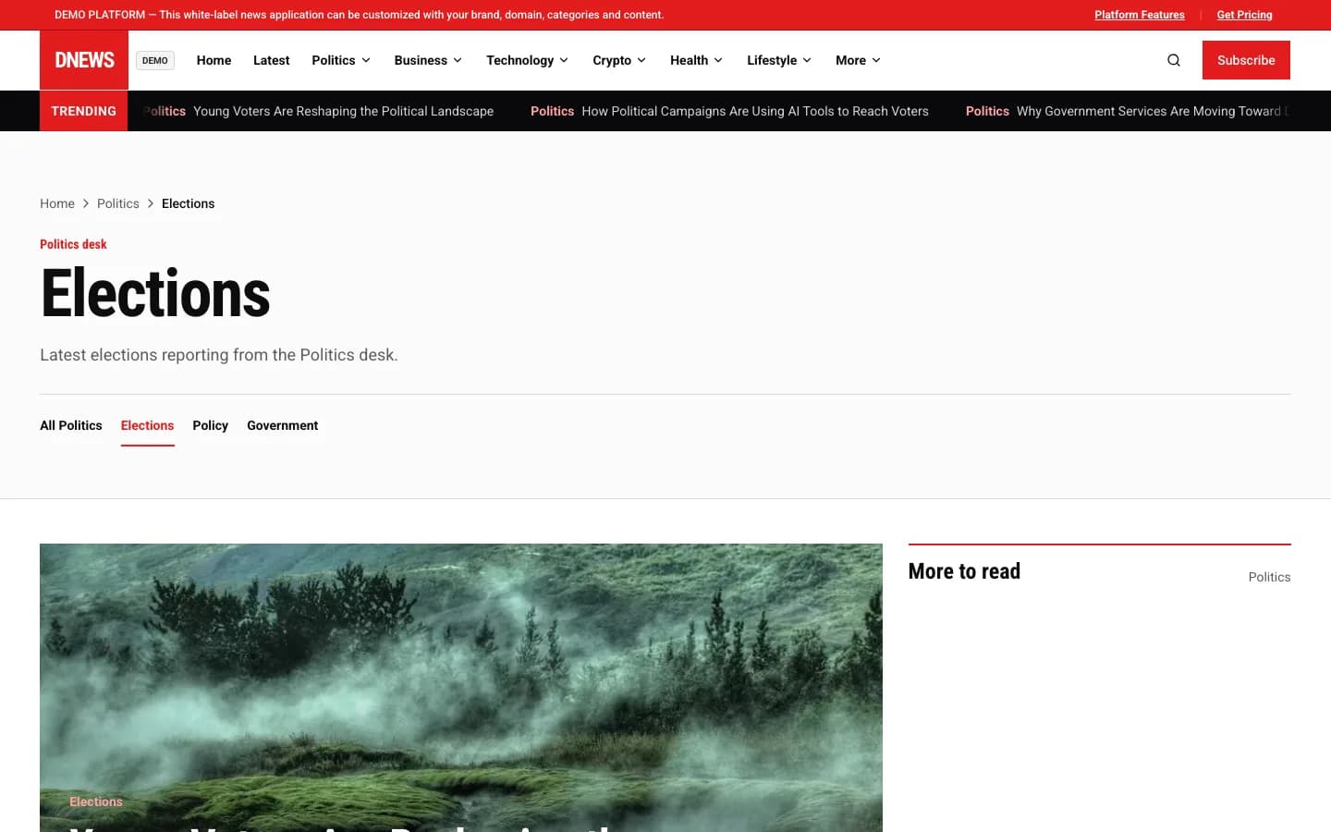Click the search magnifier icon
This screenshot has height=832, width=1331.
tap(1174, 60)
